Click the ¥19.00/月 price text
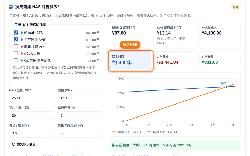 pos(93,40)
